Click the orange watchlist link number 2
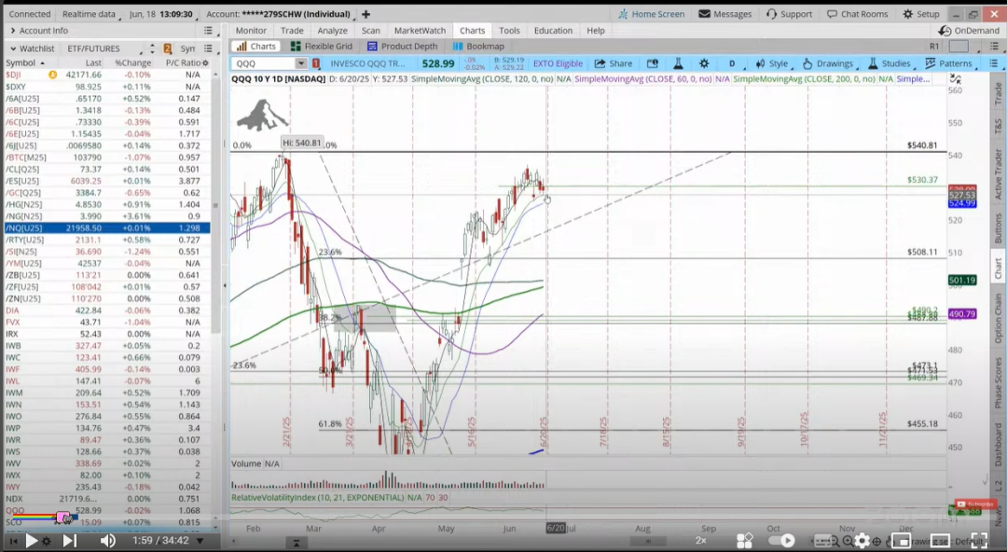 pyautogui.click(x=167, y=48)
